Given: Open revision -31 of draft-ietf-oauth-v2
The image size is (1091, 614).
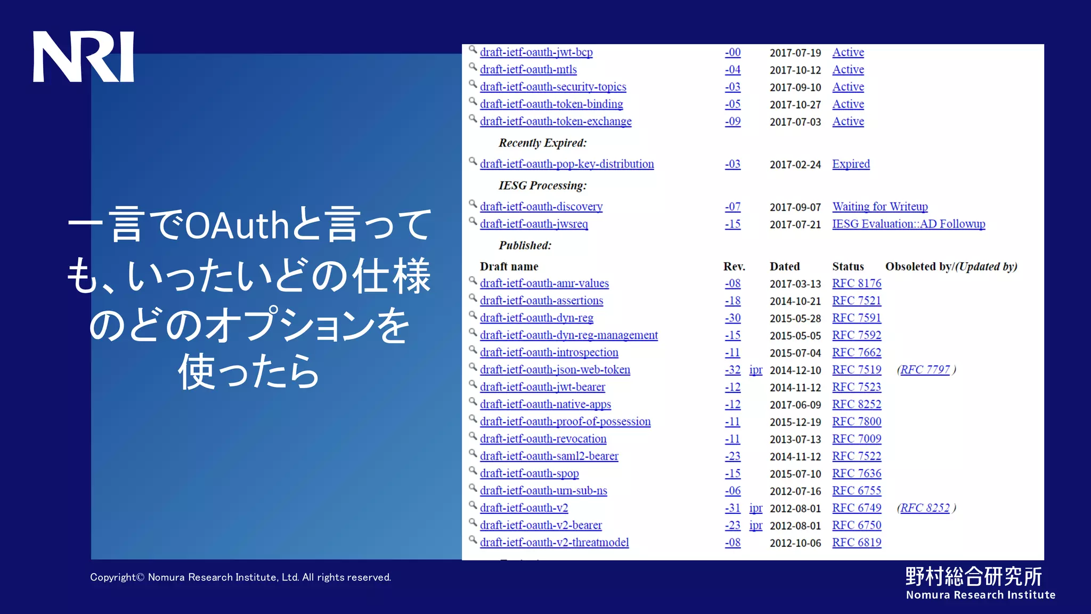Looking at the screenshot, I should tap(732, 508).
